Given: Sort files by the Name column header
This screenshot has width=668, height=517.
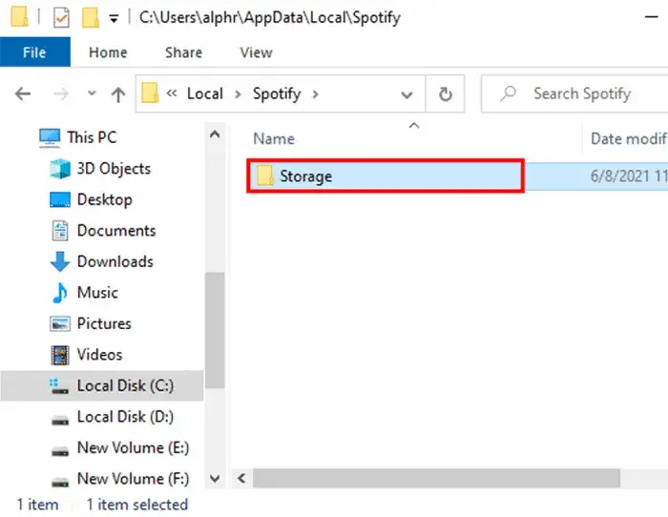Looking at the screenshot, I should coord(274,139).
